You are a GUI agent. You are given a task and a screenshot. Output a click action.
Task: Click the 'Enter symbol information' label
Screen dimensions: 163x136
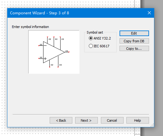coord(30,27)
